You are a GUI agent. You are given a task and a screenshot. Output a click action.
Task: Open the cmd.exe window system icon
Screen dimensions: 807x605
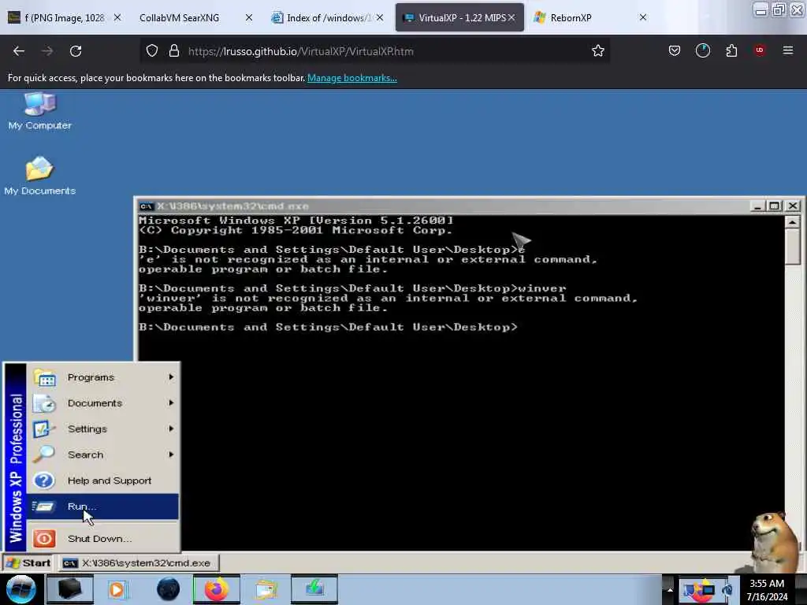(x=146, y=206)
